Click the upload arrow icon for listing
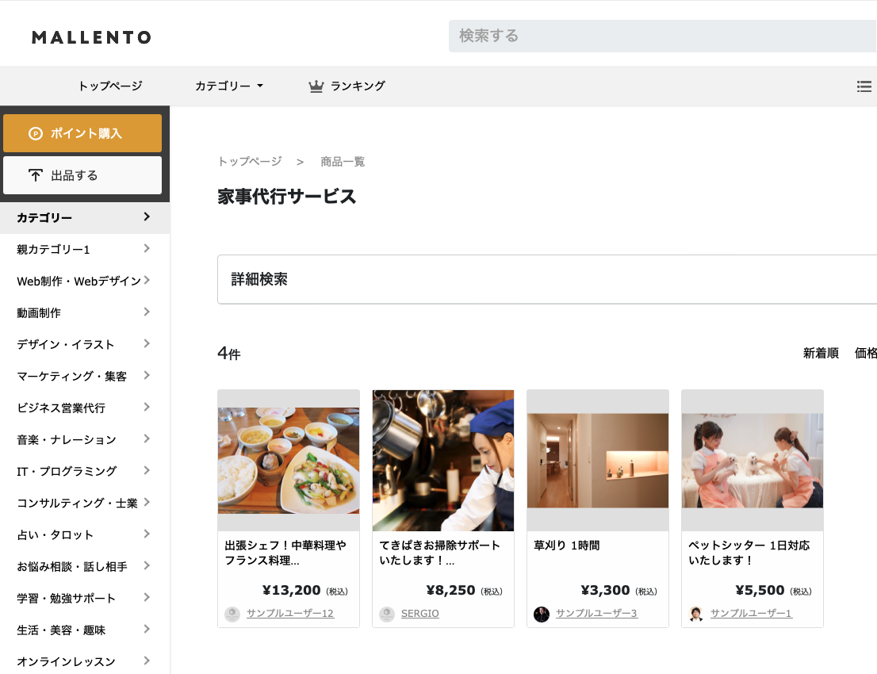This screenshot has width=877, height=674. [35, 175]
